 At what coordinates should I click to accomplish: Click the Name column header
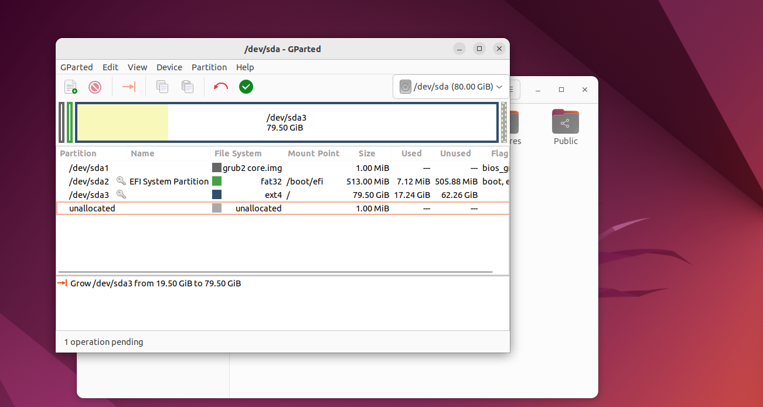pyautogui.click(x=142, y=153)
